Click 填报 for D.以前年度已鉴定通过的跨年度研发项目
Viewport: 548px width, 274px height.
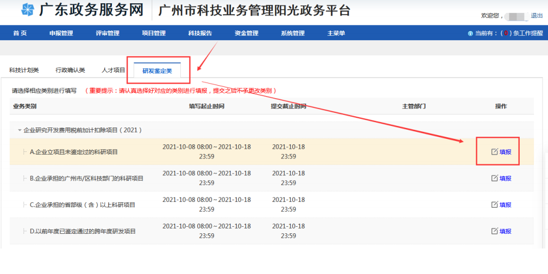click(x=505, y=232)
